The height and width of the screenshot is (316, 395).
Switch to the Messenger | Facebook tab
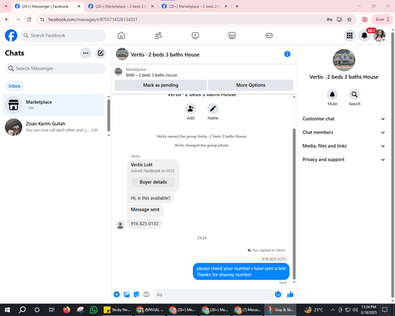[47, 6]
